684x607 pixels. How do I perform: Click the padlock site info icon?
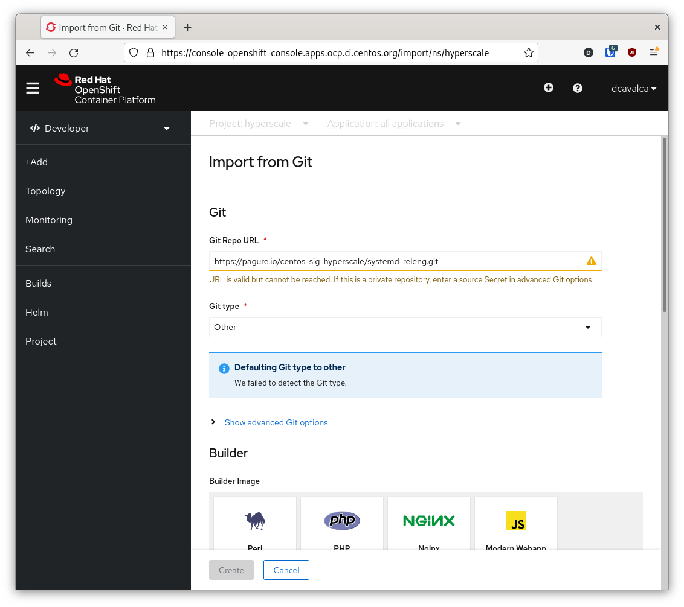pyautogui.click(x=150, y=52)
